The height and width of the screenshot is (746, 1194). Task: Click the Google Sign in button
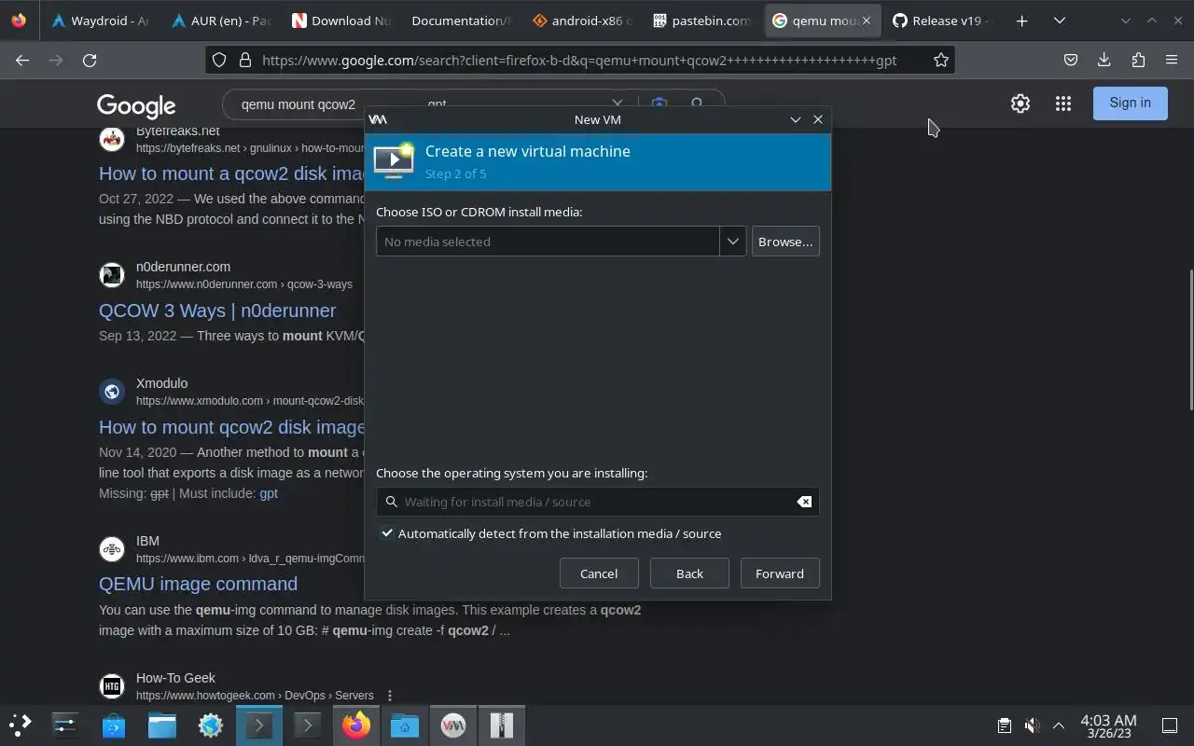click(1131, 103)
